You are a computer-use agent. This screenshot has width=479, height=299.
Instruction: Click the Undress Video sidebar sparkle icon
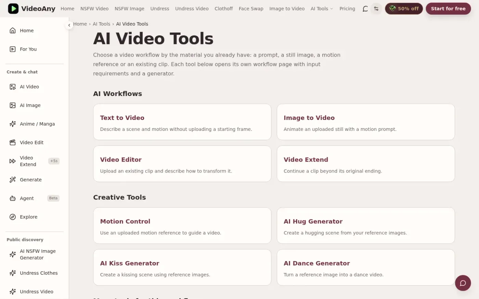(x=13, y=292)
